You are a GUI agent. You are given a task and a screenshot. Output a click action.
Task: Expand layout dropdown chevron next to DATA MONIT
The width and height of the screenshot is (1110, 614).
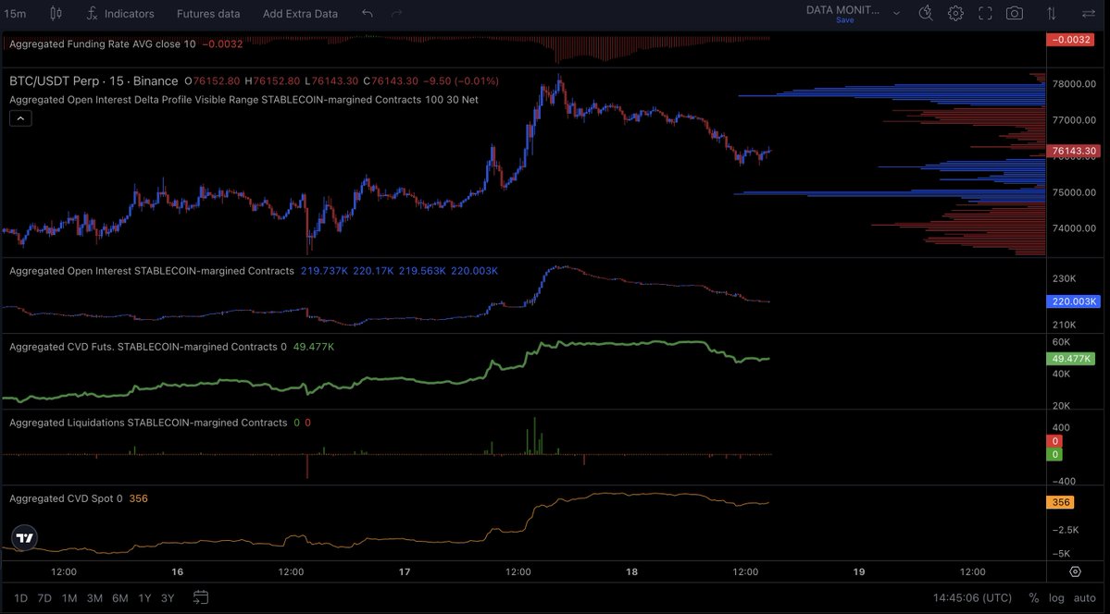(896, 14)
